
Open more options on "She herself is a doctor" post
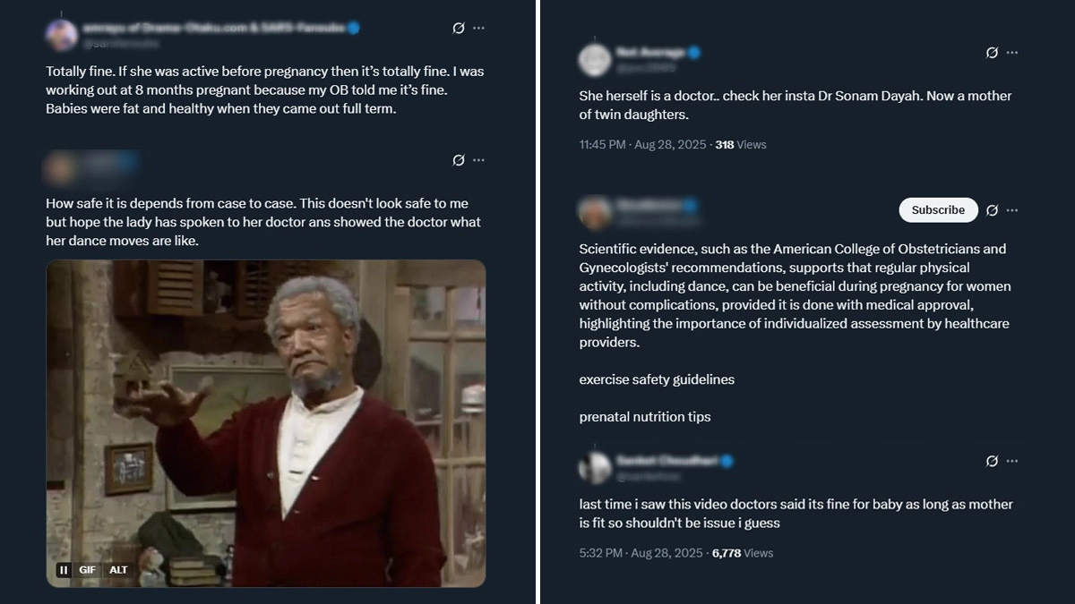(1012, 53)
